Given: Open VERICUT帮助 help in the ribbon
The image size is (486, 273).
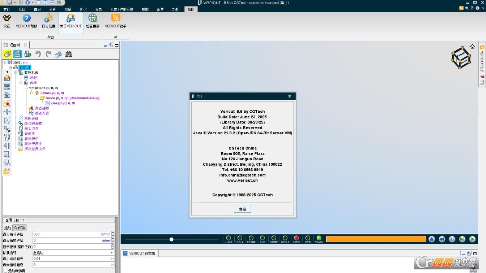Looking at the screenshot, I should 27,21.
